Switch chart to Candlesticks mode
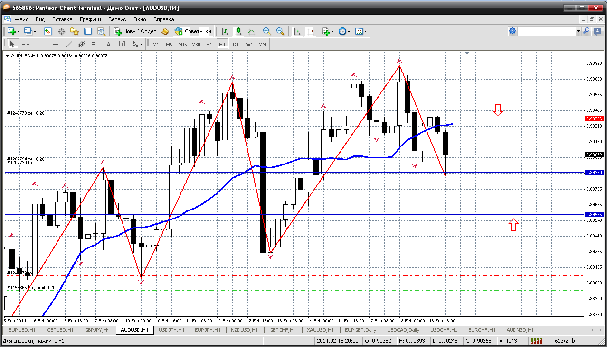 [238, 31]
